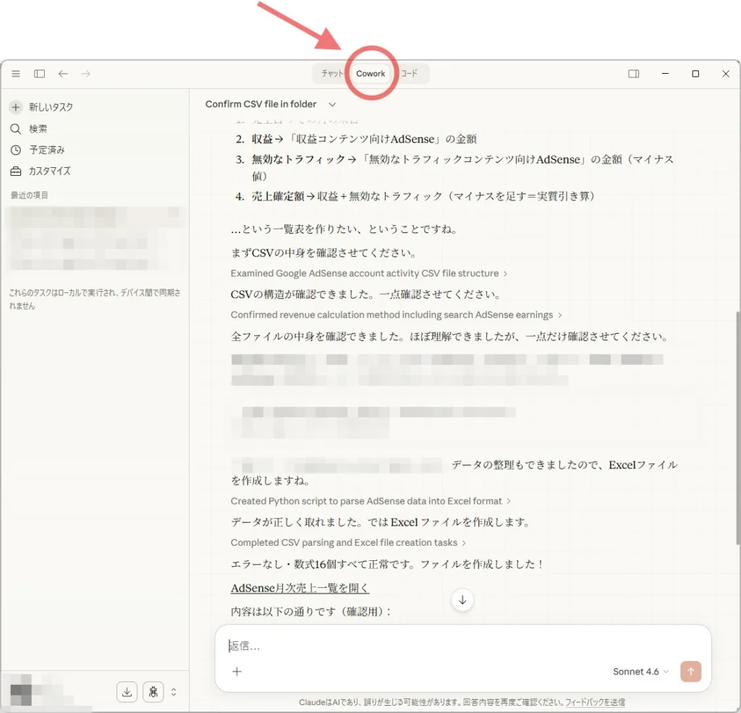Select the Cowork tab
This screenshot has height=713, width=741.
tap(370, 74)
